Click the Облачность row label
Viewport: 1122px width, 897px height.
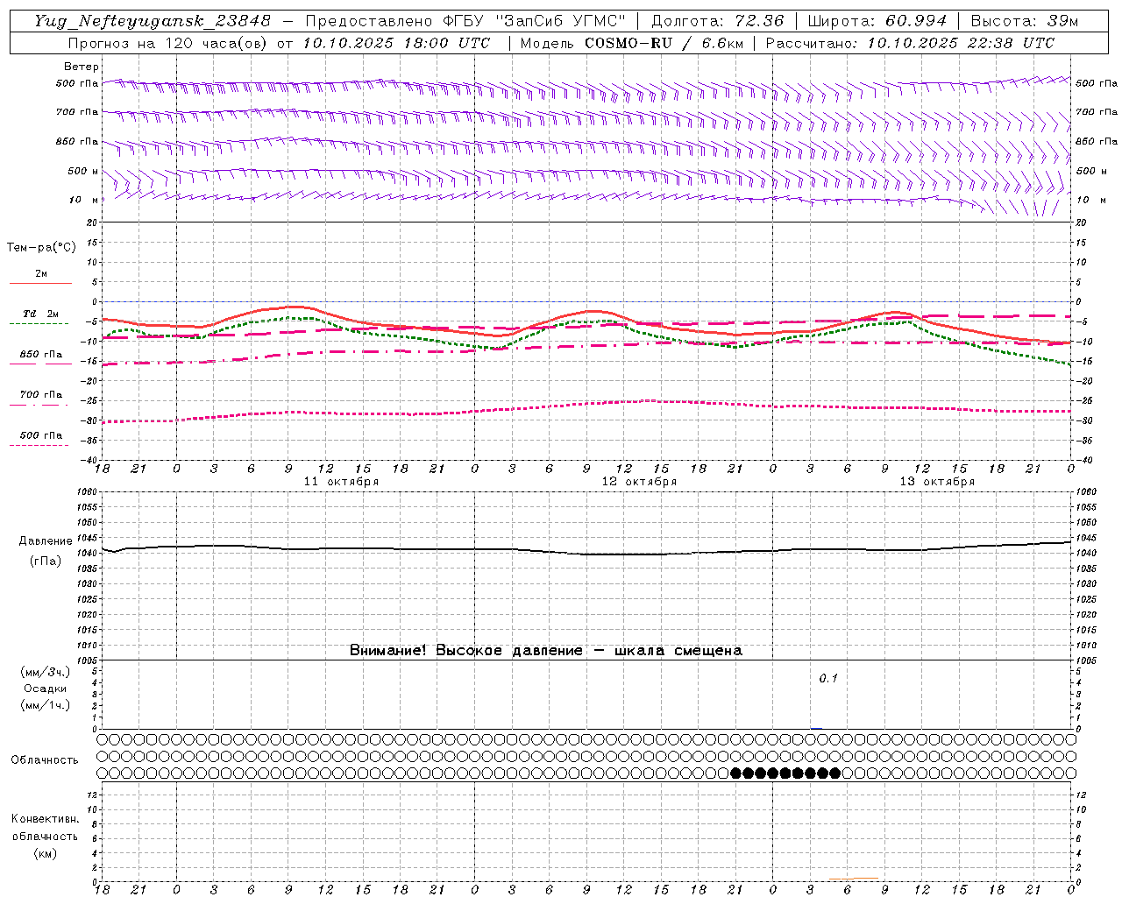pos(45,760)
